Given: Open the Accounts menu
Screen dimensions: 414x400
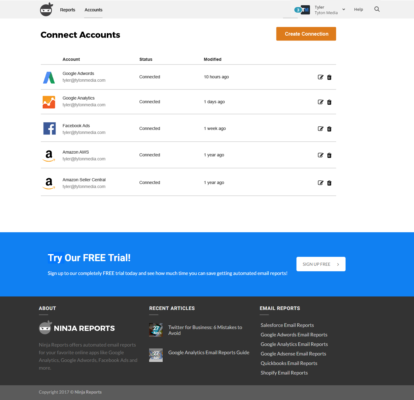Looking at the screenshot, I should pos(93,10).
